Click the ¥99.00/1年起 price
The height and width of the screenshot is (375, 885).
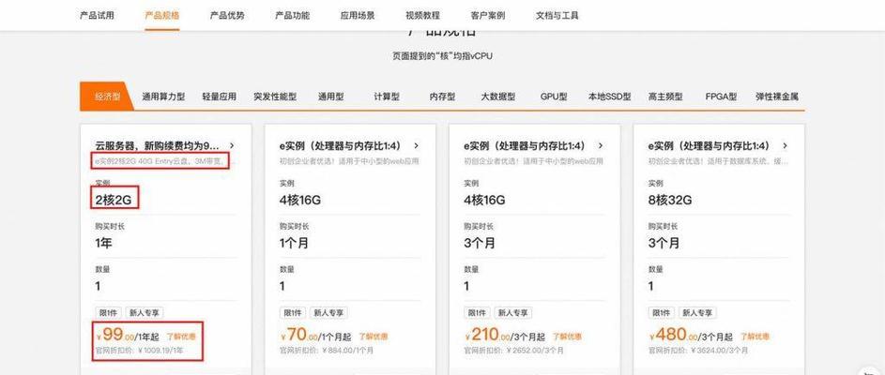[x=129, y=336]
